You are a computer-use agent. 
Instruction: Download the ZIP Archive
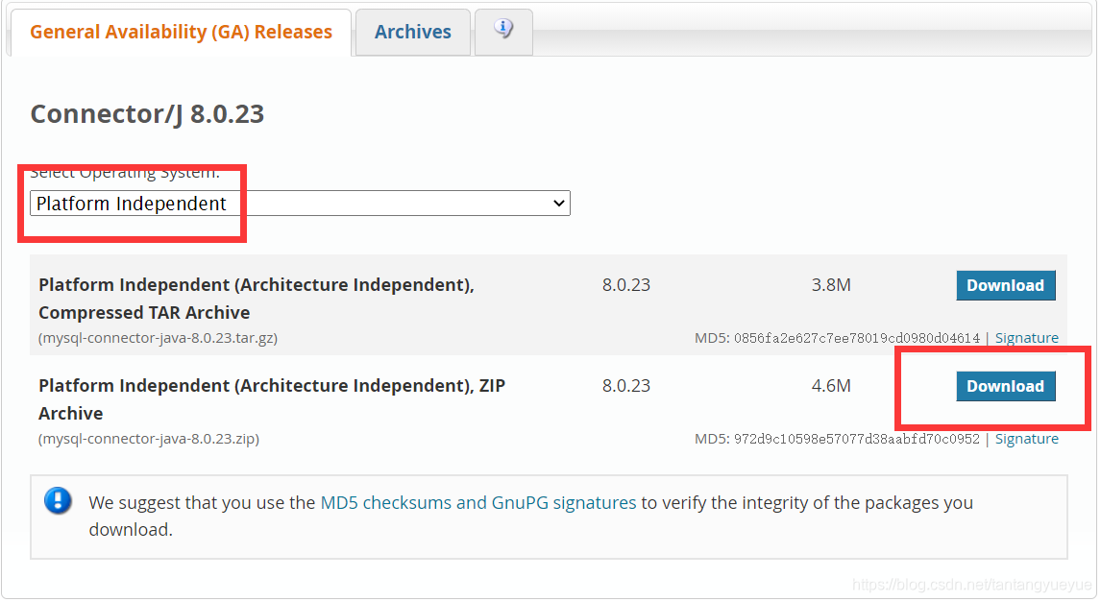[x=1006, y=387]
